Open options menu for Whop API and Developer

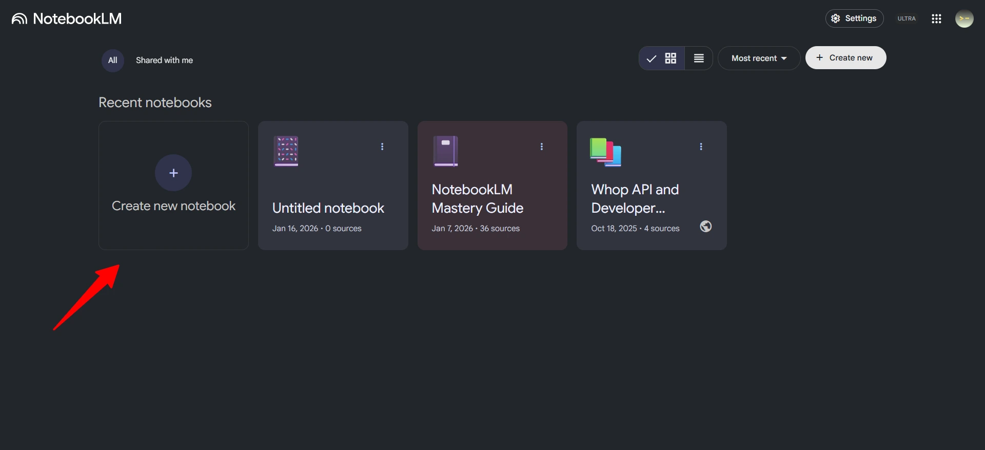coord(701,147)
